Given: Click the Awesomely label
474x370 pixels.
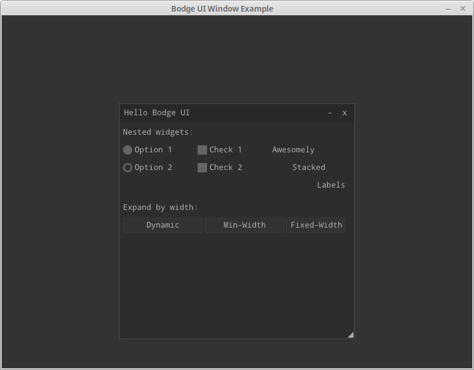Looking at the screenshot, I should [x=293, y=150].
